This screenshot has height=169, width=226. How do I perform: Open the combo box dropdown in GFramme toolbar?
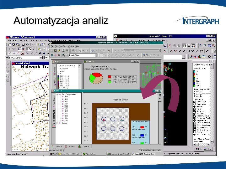click(41, 58)
